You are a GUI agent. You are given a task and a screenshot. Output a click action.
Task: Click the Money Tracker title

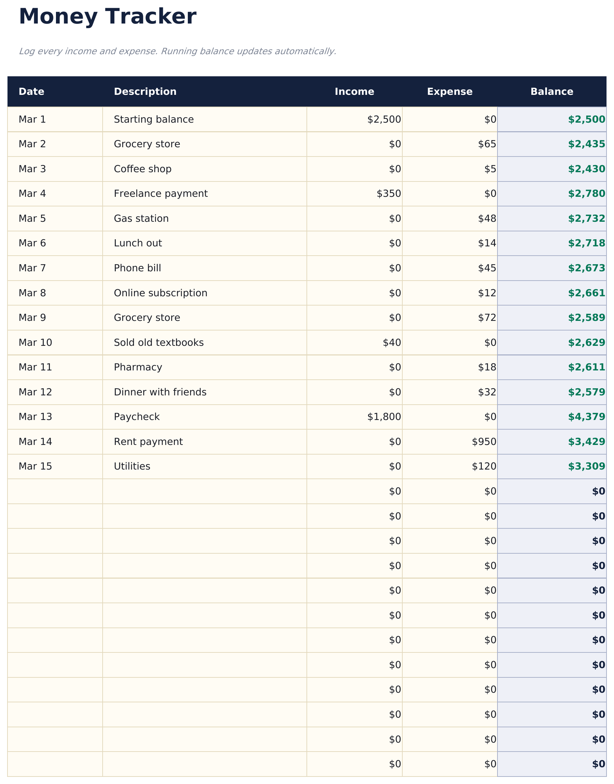[108, 16]
